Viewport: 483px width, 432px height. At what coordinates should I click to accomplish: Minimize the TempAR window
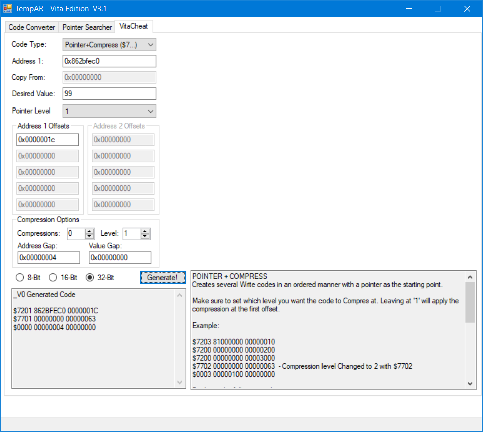409,9
